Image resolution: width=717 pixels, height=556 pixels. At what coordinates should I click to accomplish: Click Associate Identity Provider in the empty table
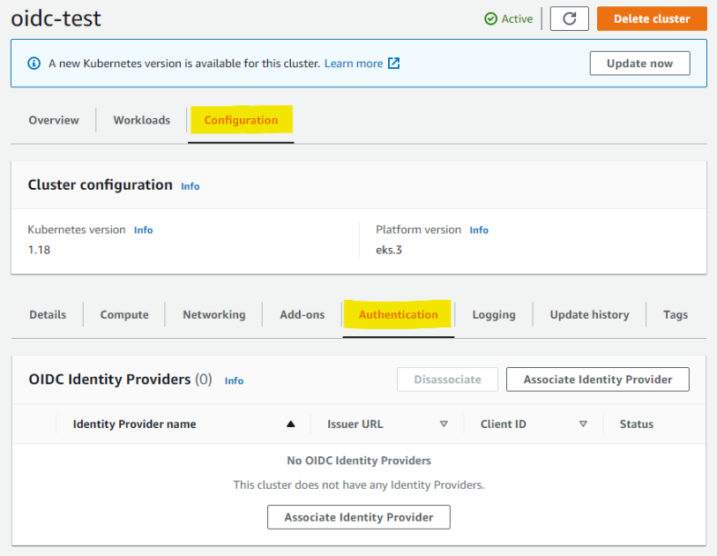(358, 517)
